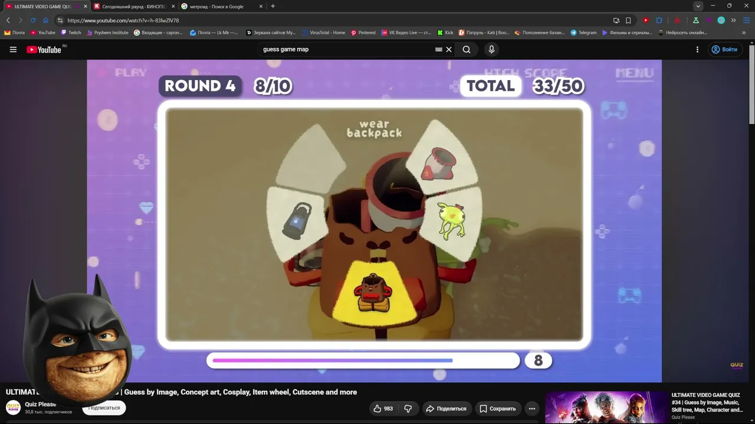Open the Ultimate Video Game Quiz #34 thumbnail
This screenshot has width=755, height=424.
coord(605,407)
